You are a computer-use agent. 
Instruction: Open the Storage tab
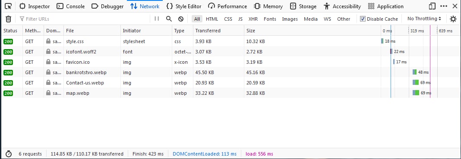click(303, 6)
